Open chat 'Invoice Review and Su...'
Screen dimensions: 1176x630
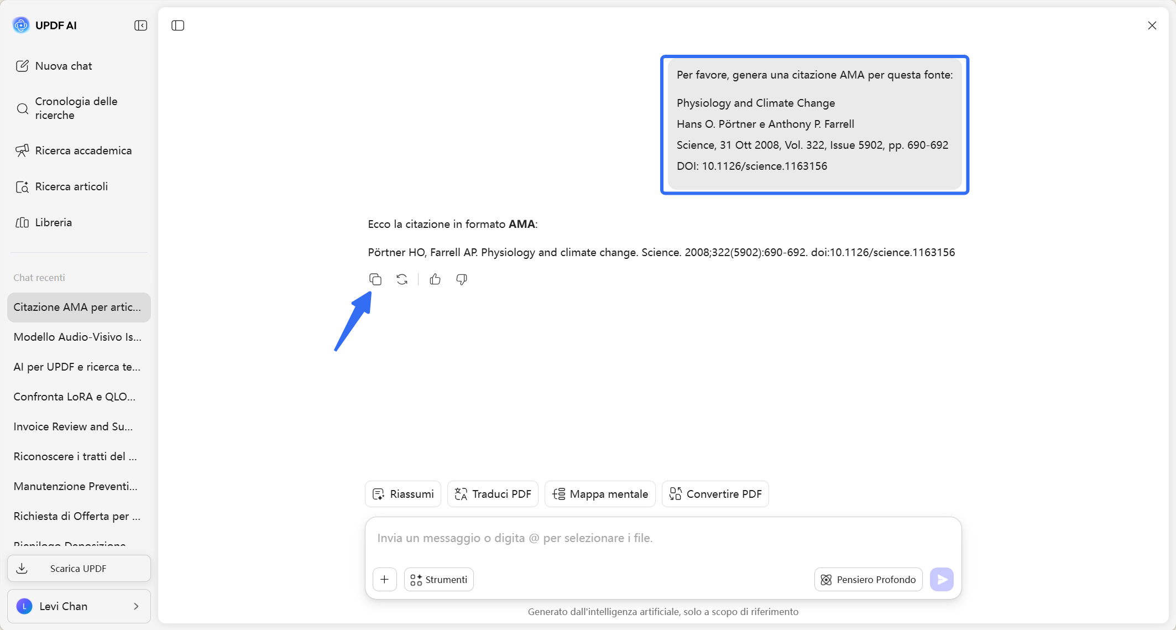pos(79,426)
